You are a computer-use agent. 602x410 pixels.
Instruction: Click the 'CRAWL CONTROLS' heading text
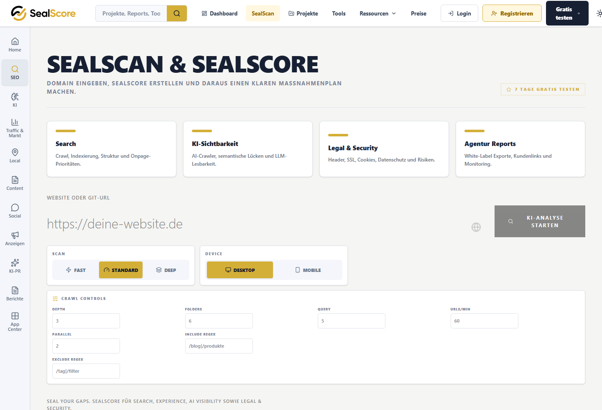tap(84, 299)
